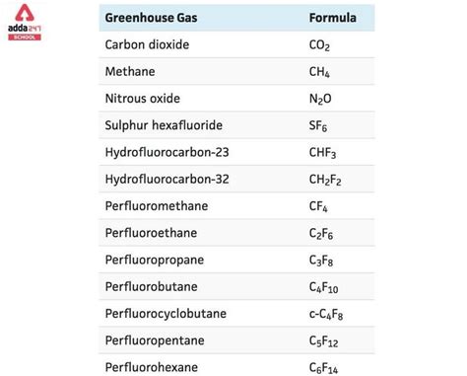Select Sulphur hexafluoride row text
The width and height of the screenshot is (467, 376).
(164, 125)
